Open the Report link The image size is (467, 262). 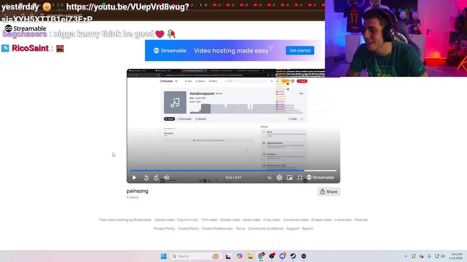click(x=308, y=229)
